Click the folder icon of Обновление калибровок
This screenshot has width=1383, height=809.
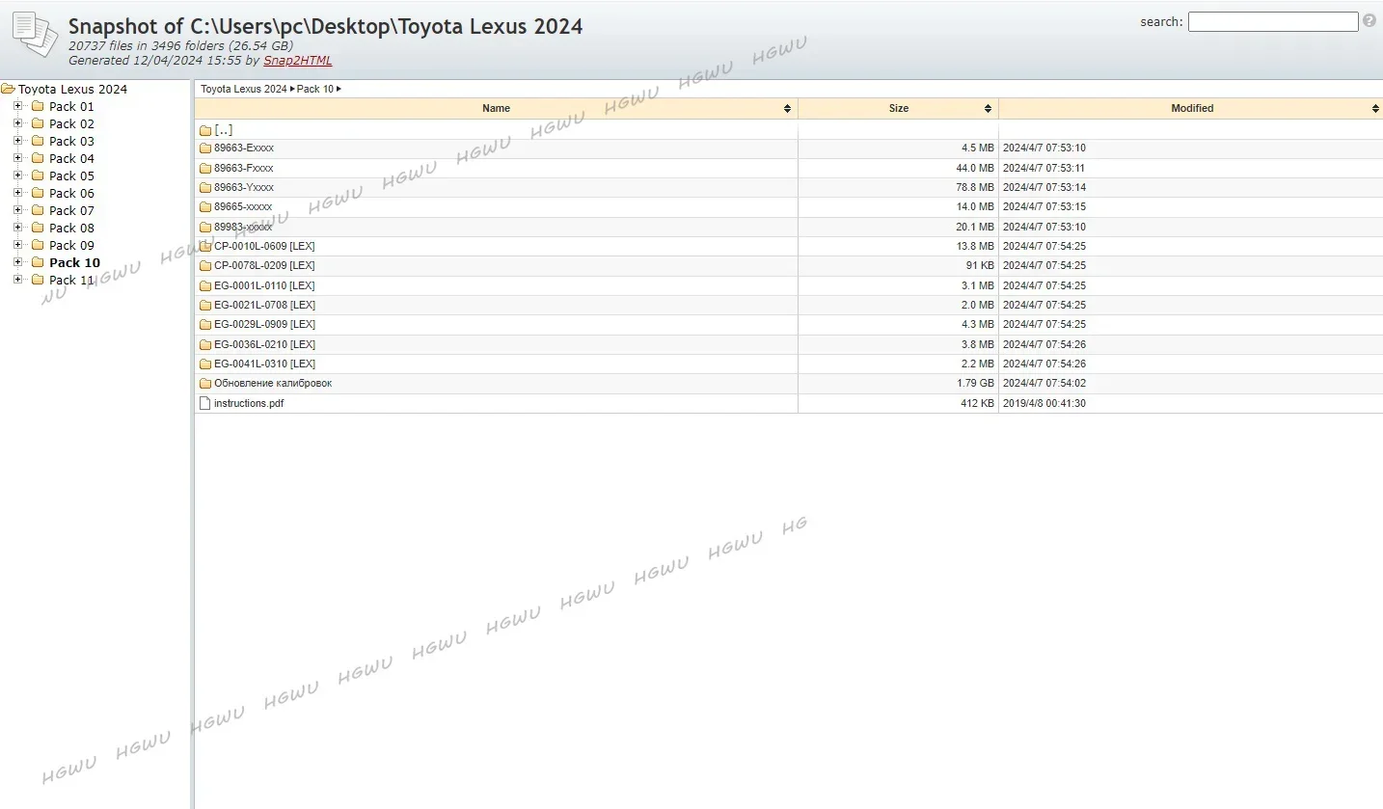coord(204,384)
